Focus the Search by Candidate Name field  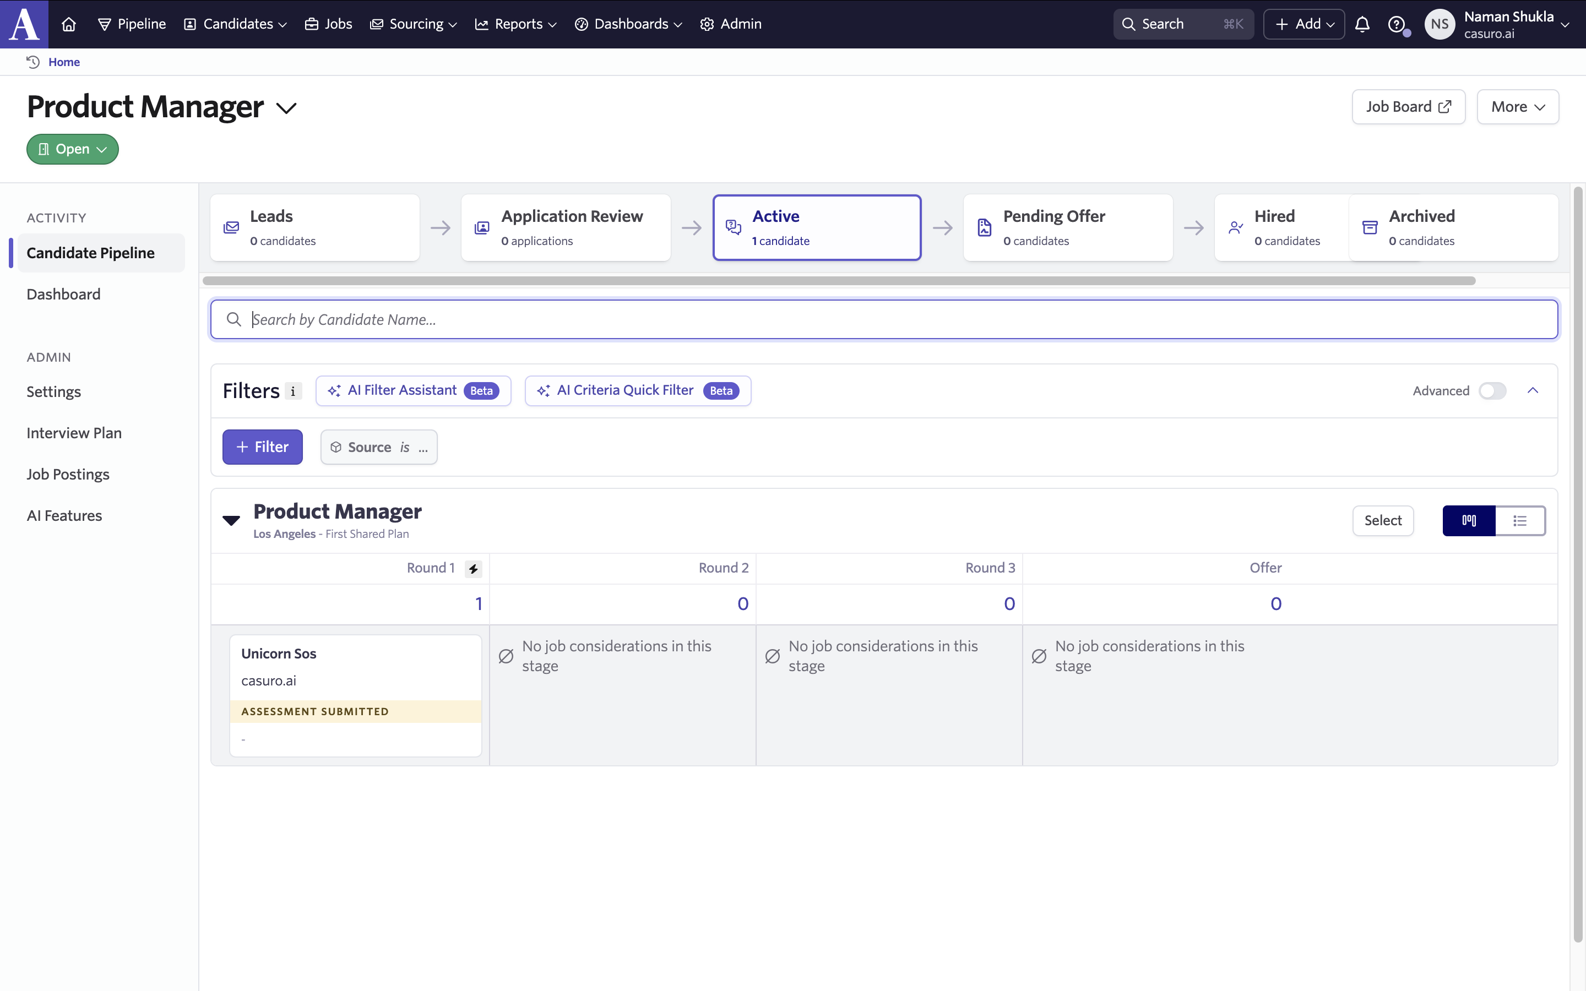[x=883, y=319]
